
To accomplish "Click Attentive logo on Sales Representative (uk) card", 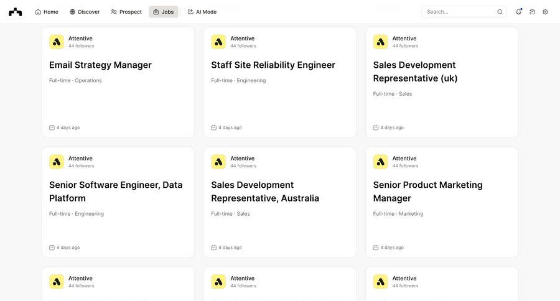I will point(380,42).
